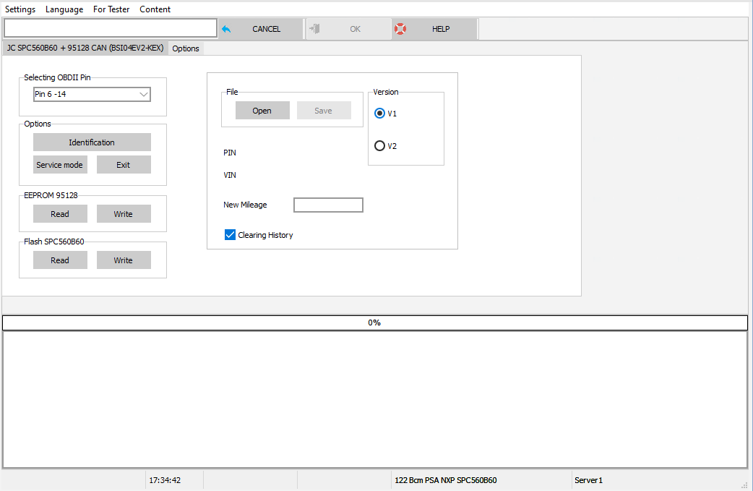Open the Content menu
The image size is (753, 491).
click(x=155, y=9)
